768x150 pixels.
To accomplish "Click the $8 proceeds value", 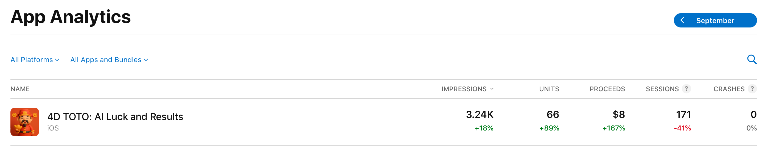I will [619, 115].
